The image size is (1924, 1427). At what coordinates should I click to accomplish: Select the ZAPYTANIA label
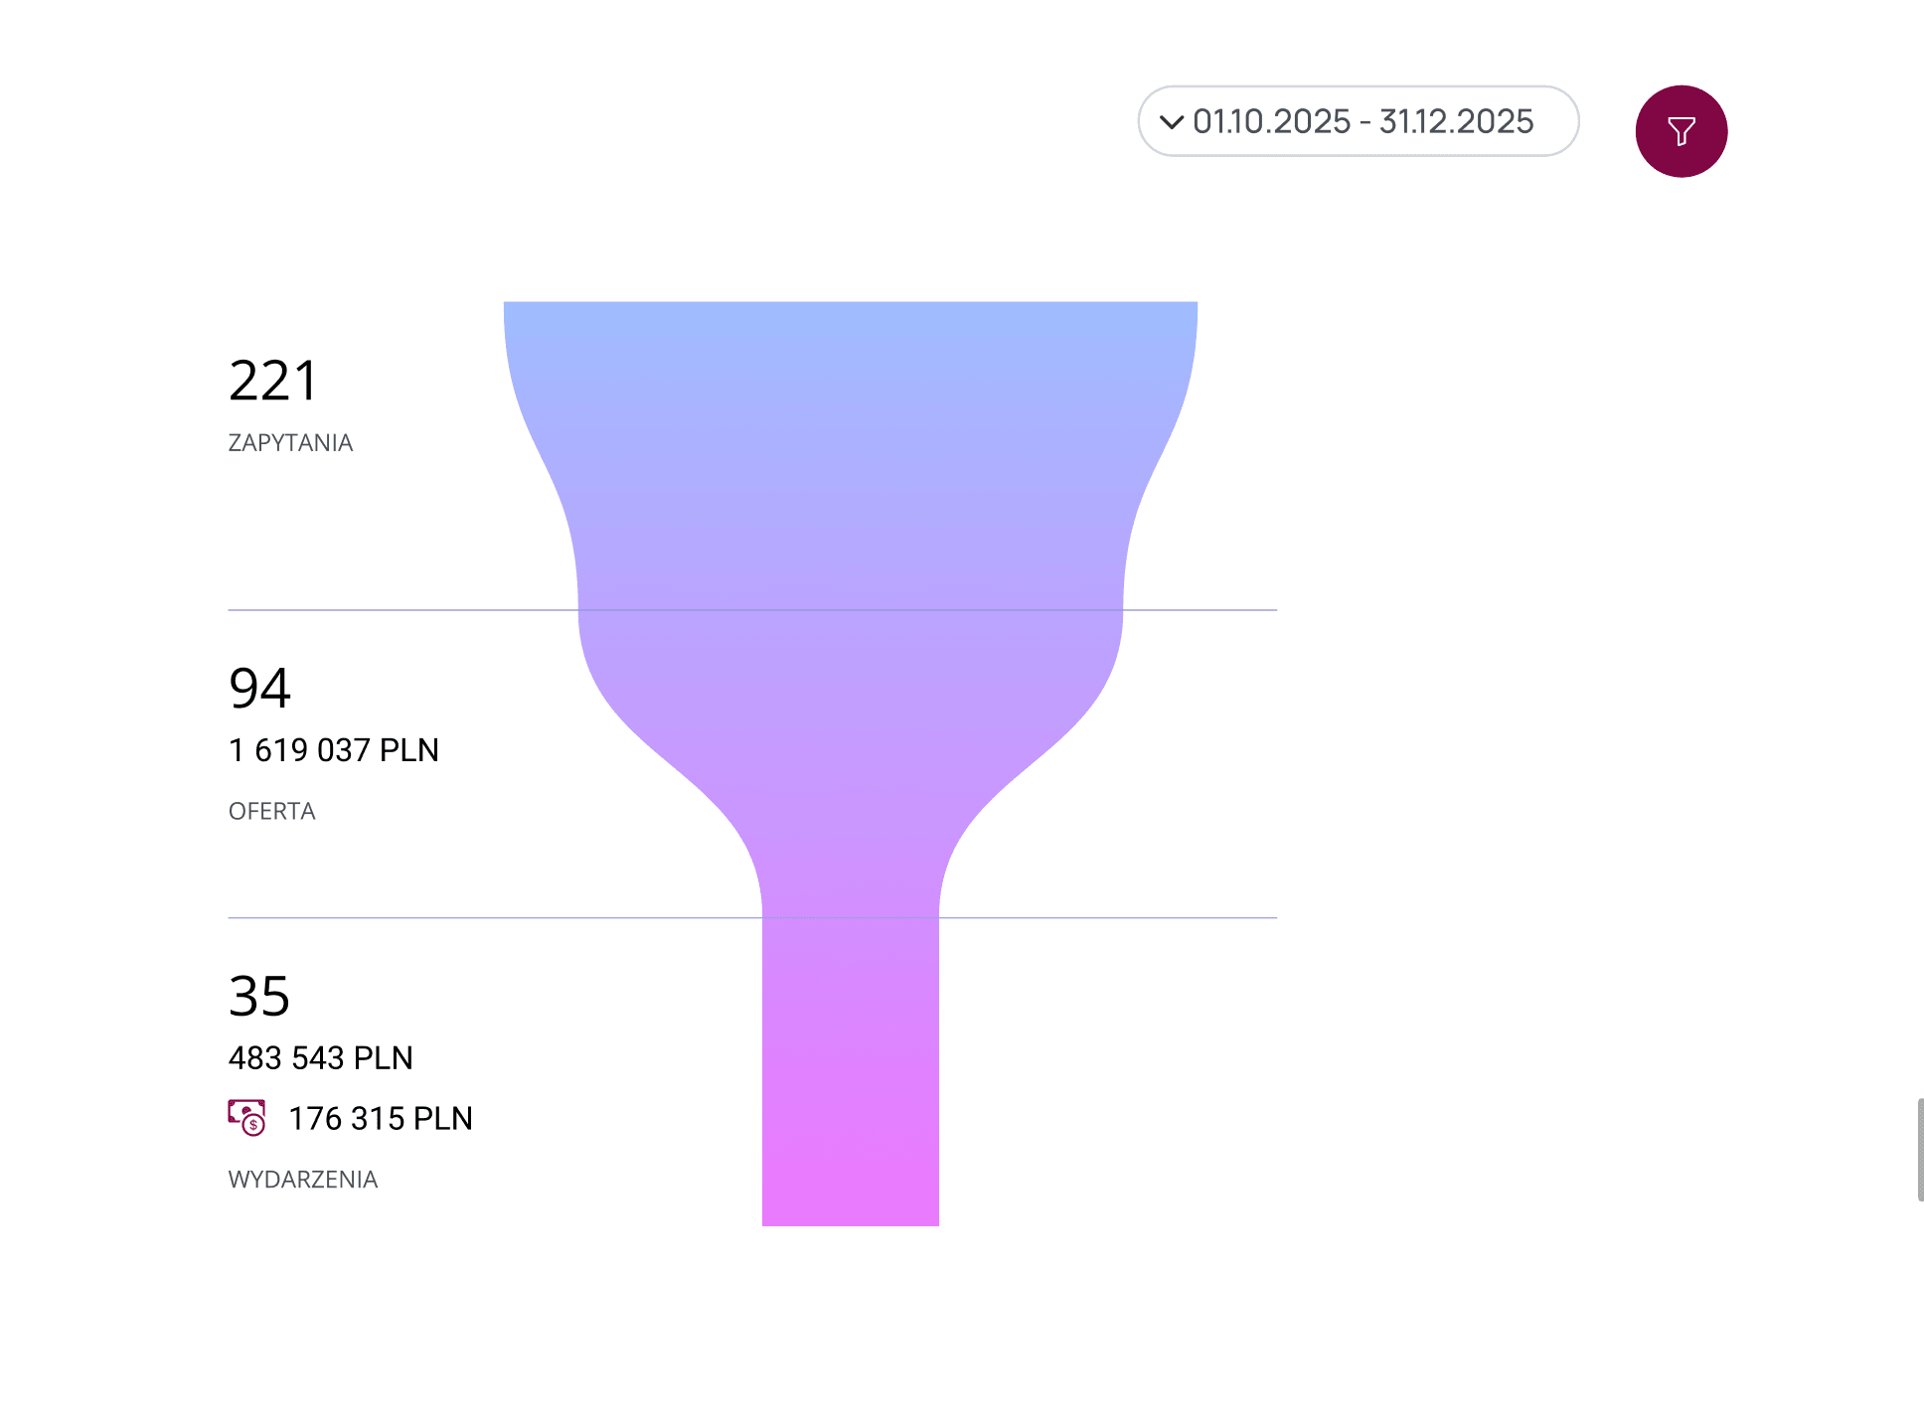point(291,442)
